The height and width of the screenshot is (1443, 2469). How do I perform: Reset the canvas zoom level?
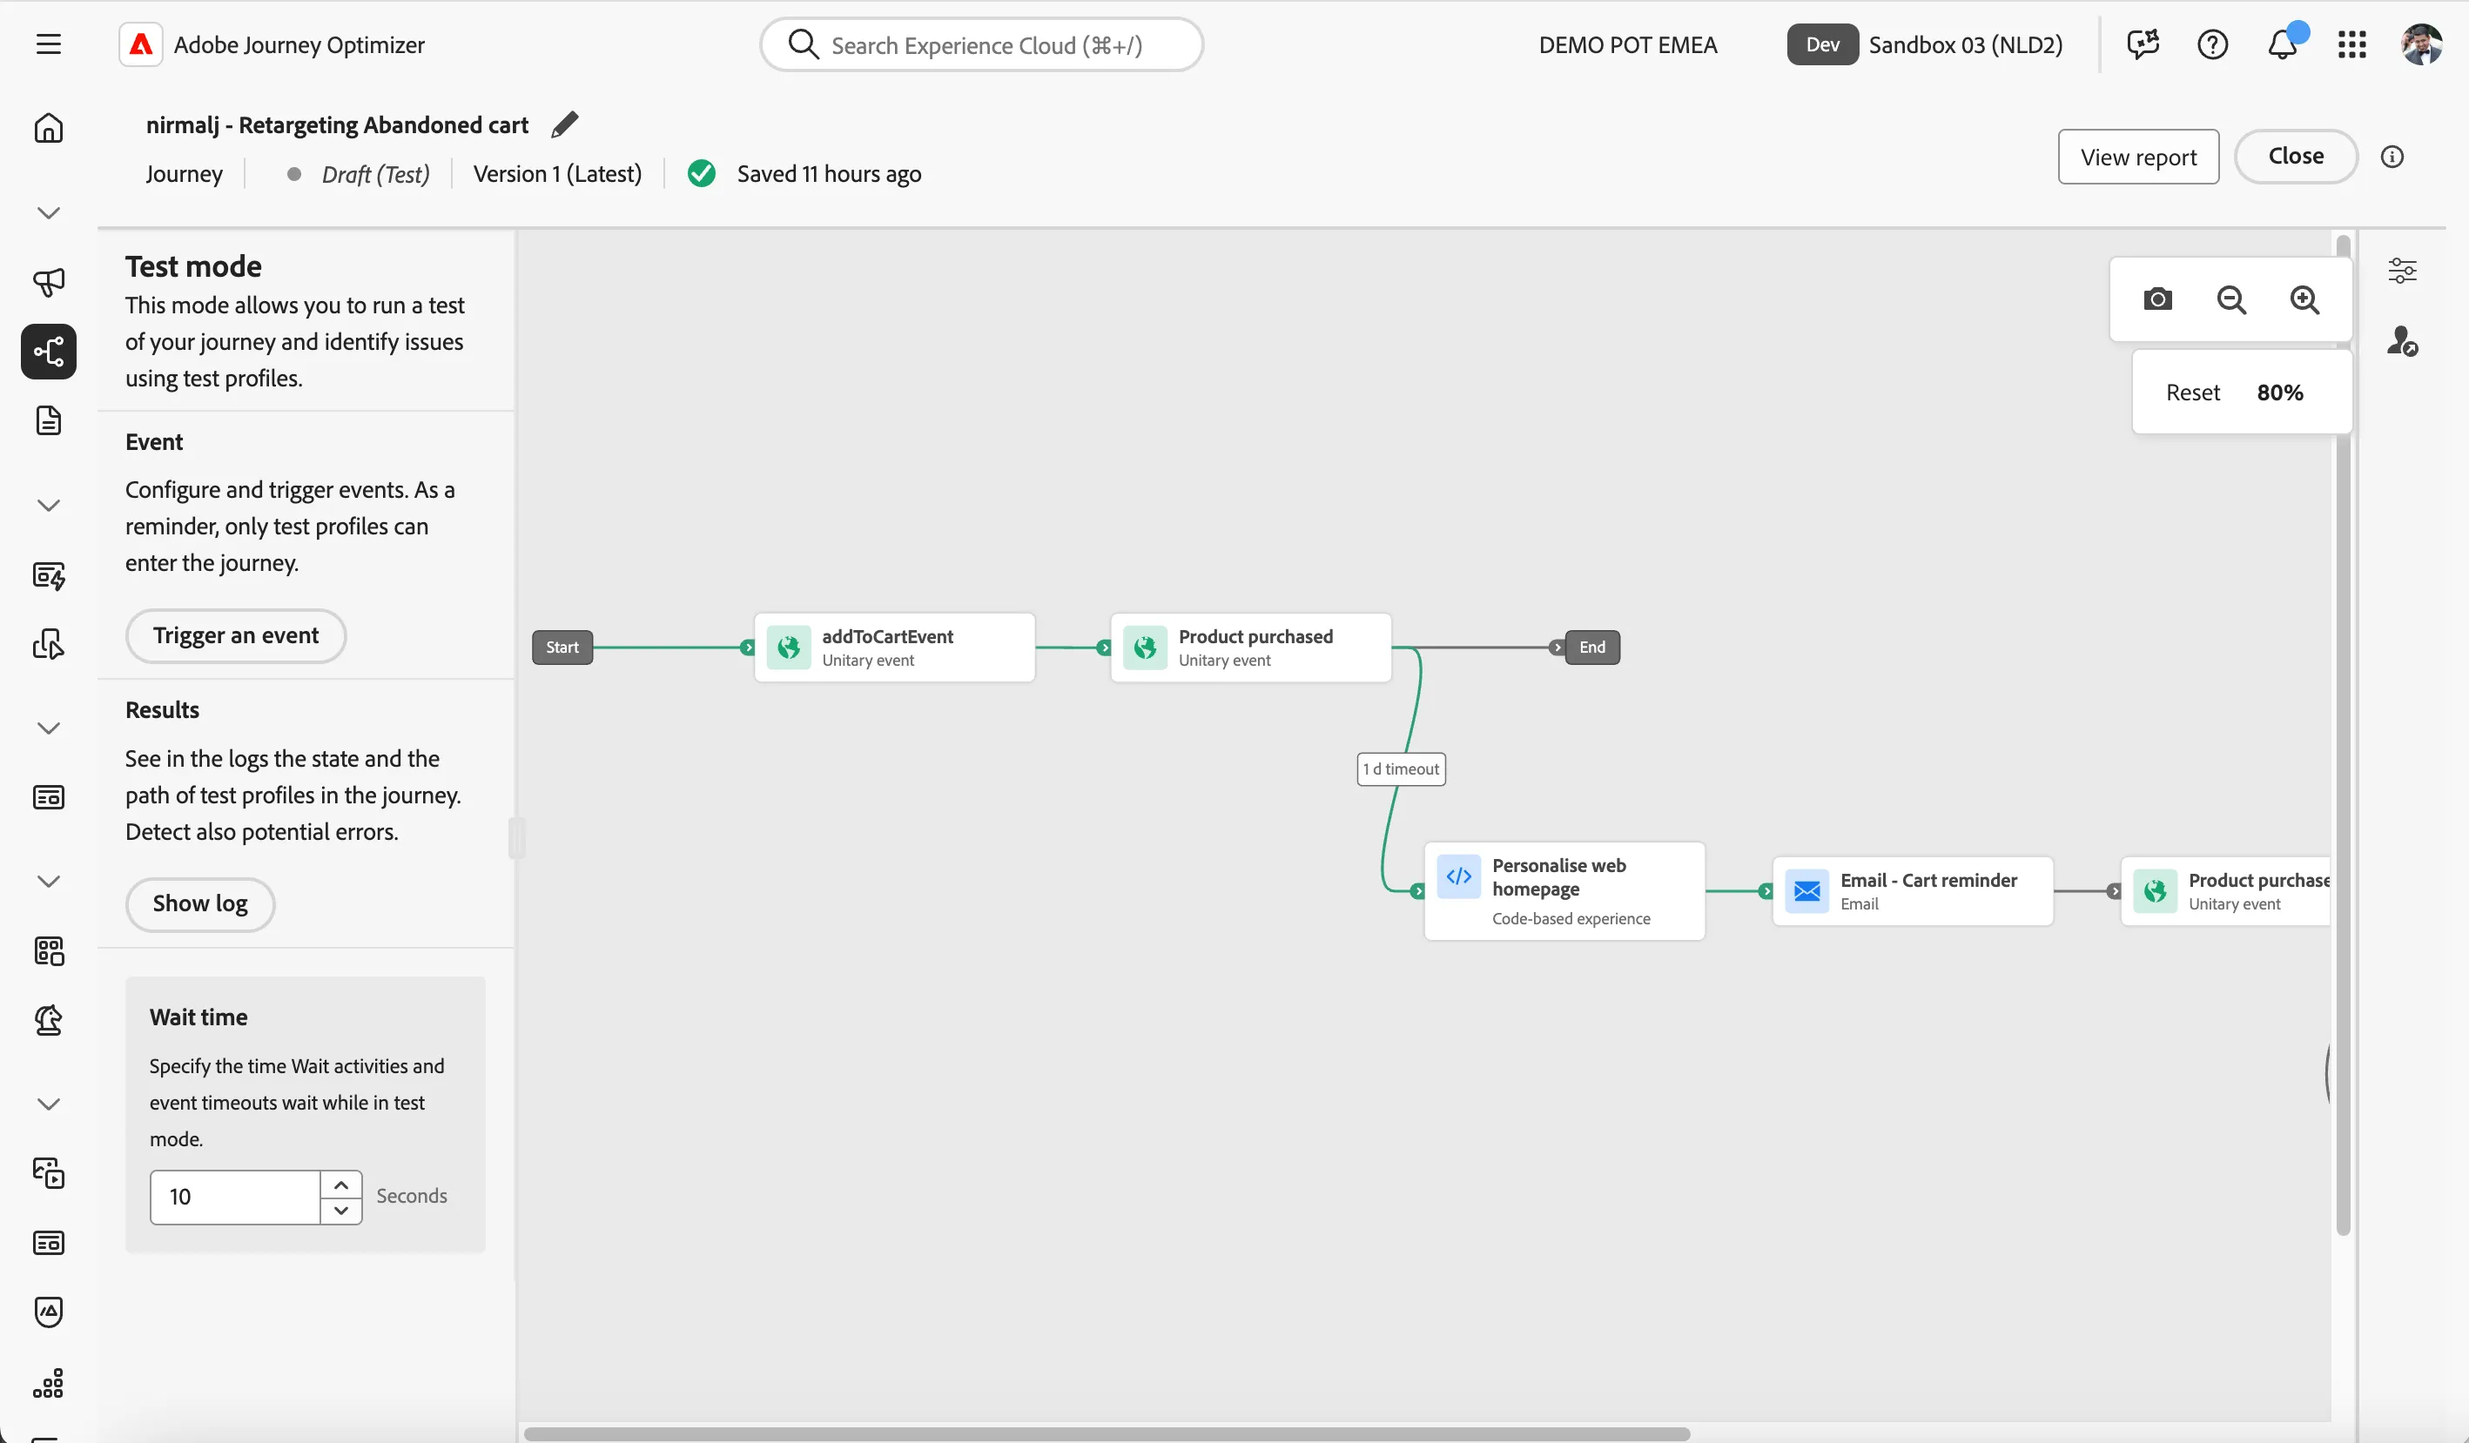pos(2193,393)
